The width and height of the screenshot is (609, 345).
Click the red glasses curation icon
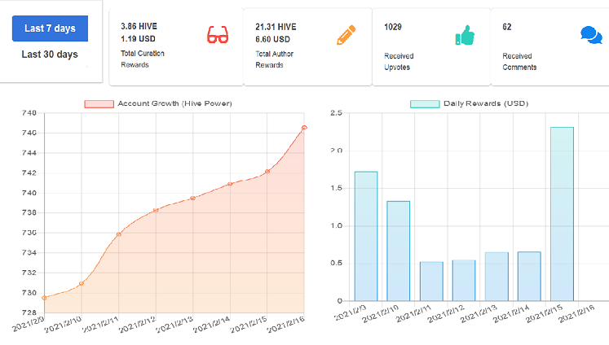pos(218,34)
